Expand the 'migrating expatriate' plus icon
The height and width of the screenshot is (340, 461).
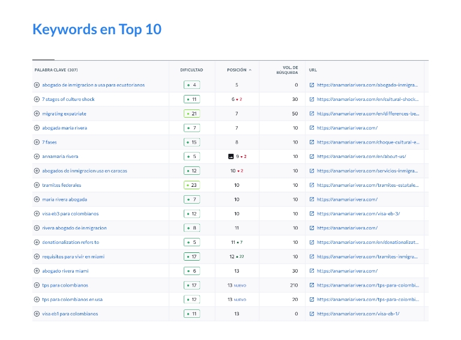(x=37, y=114)
